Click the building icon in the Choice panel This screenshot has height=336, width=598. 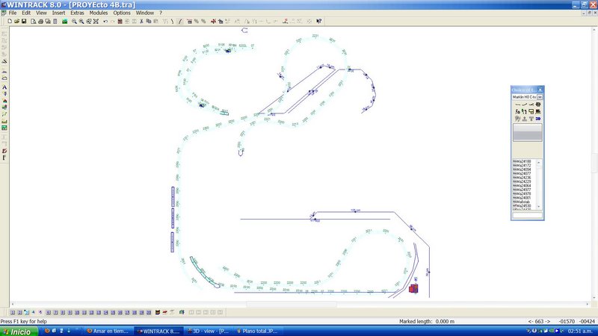coord(537,111)
